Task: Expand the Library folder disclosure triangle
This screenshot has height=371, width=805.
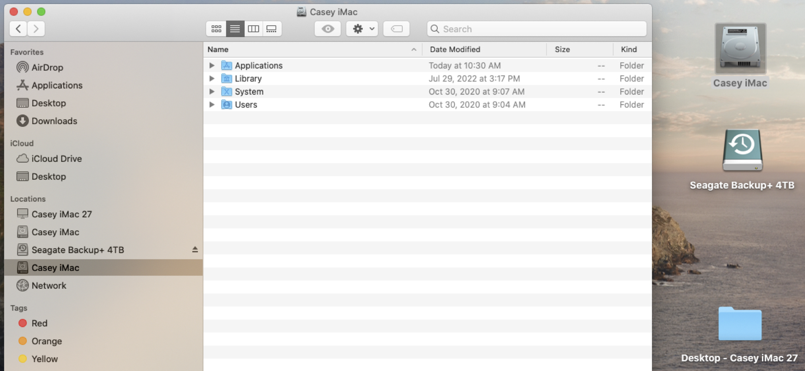Action: point(212,79)
